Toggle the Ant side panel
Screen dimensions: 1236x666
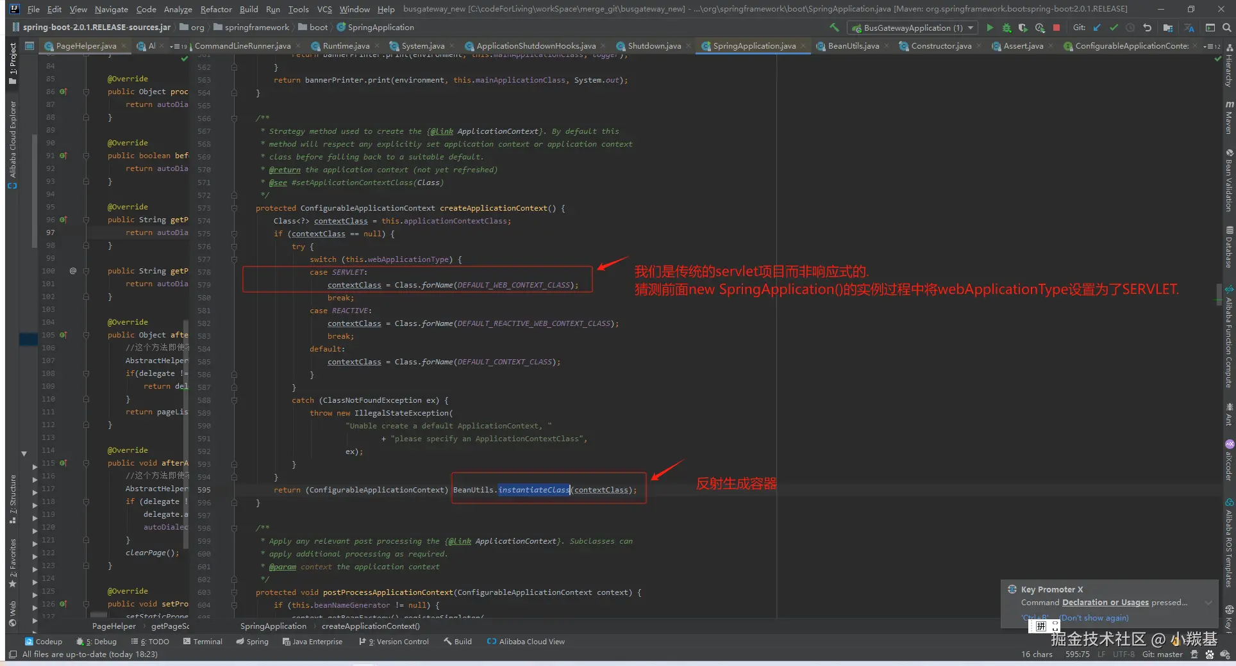click(1229, 414)
